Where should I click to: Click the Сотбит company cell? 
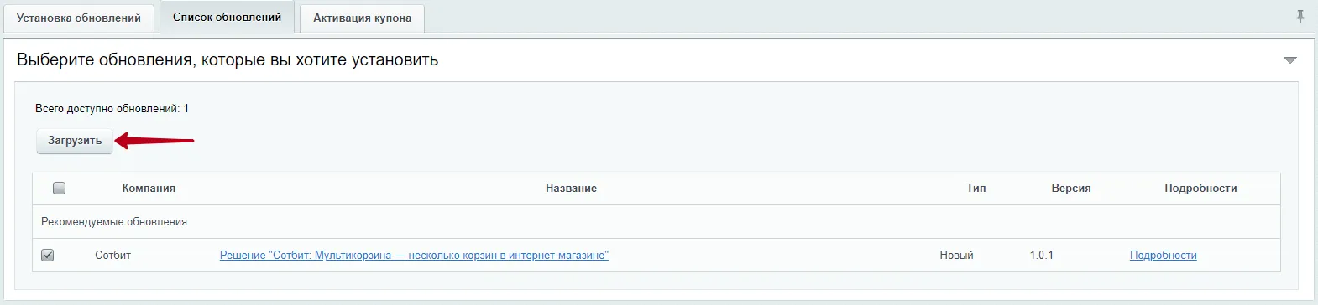coord(113,256)
